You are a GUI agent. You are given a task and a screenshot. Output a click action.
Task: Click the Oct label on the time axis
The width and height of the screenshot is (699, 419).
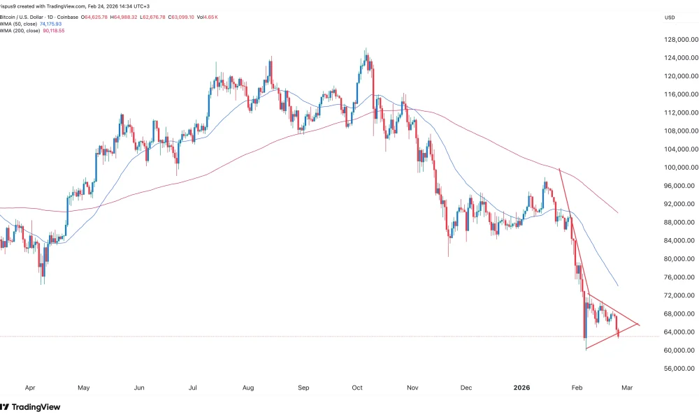click(x=358, y=386)
